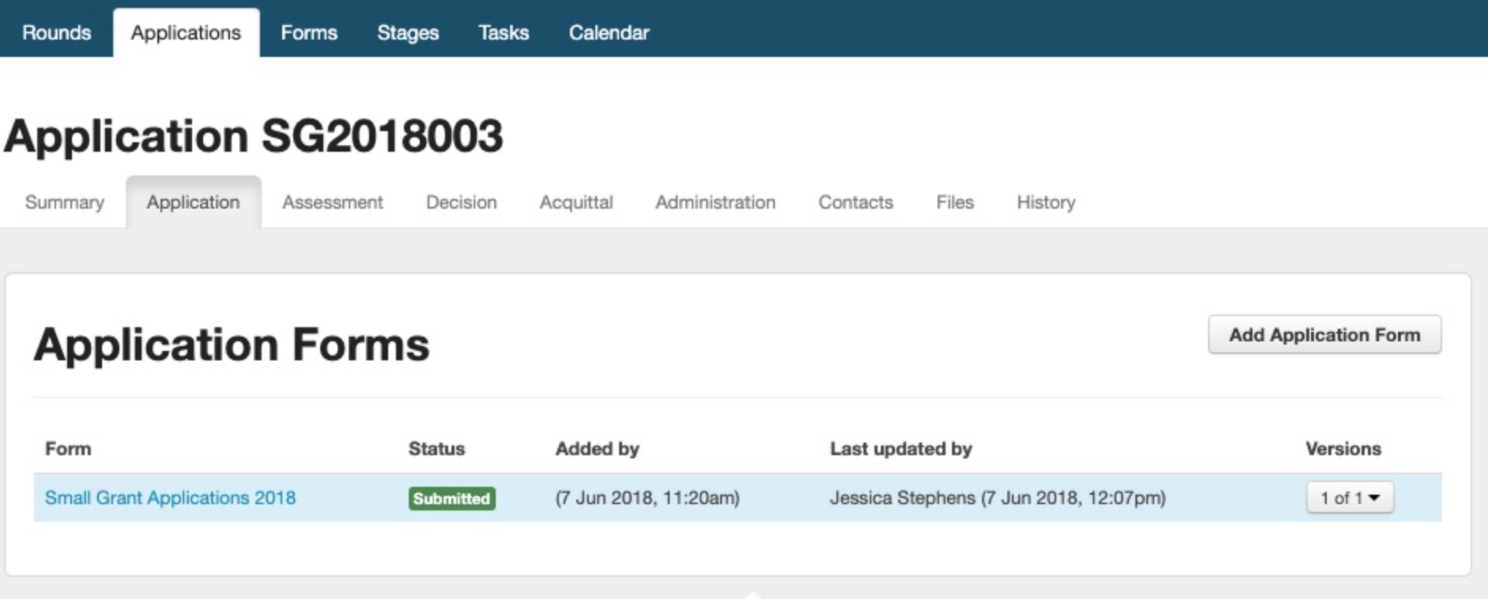This screenshot has width=1488, height=599.
Task: Select the Applications top navigation tab
Action: 186,32
